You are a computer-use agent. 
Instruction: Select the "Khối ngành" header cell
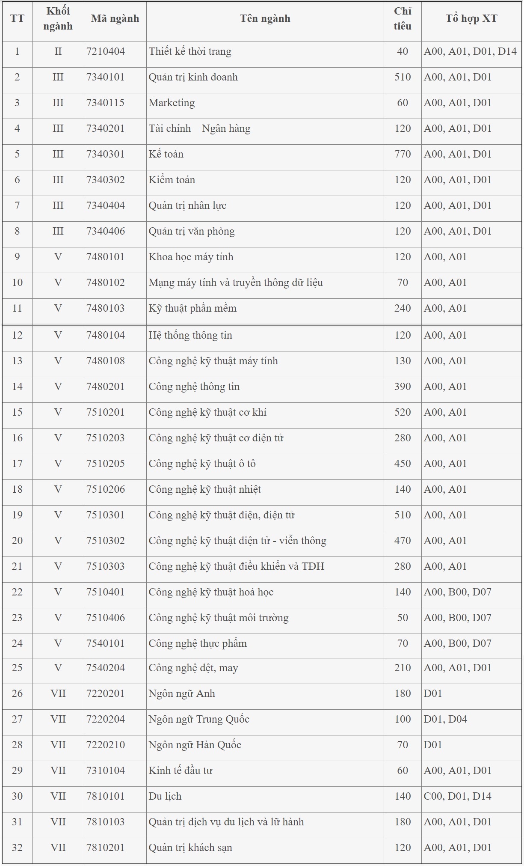(58, 19)
